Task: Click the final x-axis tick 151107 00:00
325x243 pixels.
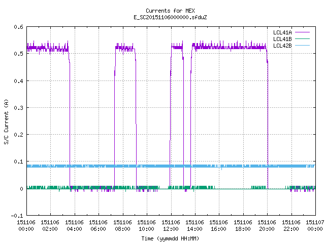Action: tap(315, 226)
